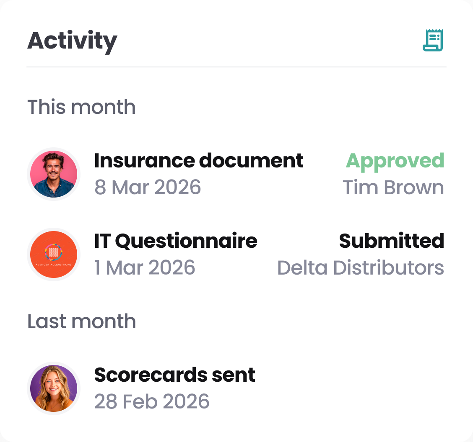Screen dimensions: 473x442
Task: Click the empty area below 28 Feb 2026
Action: tap(236, 427)
